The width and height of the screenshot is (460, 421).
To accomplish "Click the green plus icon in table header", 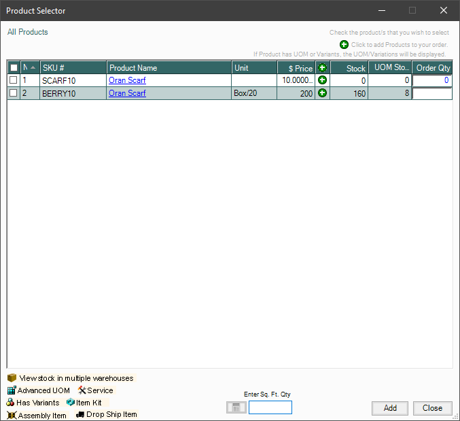I will [322, 68].
